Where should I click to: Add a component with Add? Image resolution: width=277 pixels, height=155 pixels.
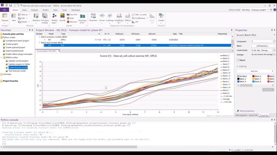(x=70, y=18)
